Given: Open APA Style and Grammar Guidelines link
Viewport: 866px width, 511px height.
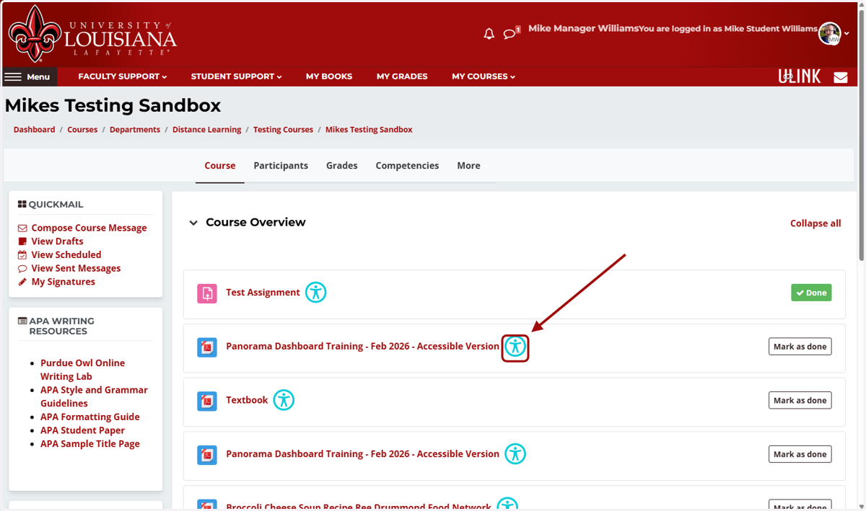Looking at the screenshot, I should (94, 396).
